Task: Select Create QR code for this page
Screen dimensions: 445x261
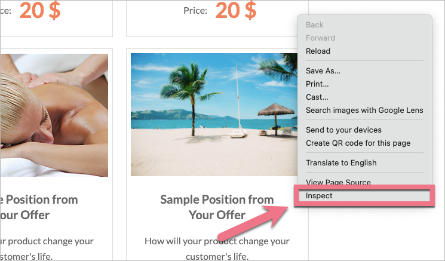Action: [x=358, y=143]
